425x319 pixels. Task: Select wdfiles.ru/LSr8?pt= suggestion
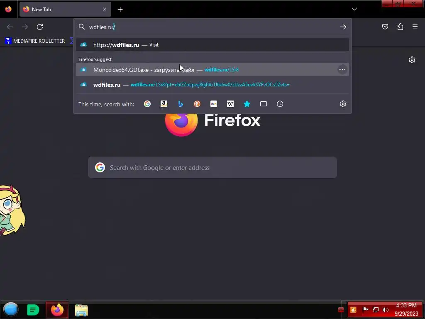212,85
